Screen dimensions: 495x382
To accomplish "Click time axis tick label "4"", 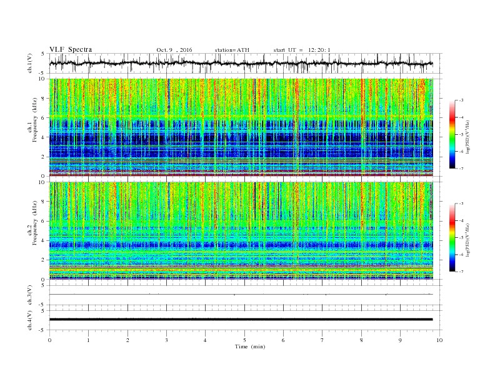I will [205, 340].
